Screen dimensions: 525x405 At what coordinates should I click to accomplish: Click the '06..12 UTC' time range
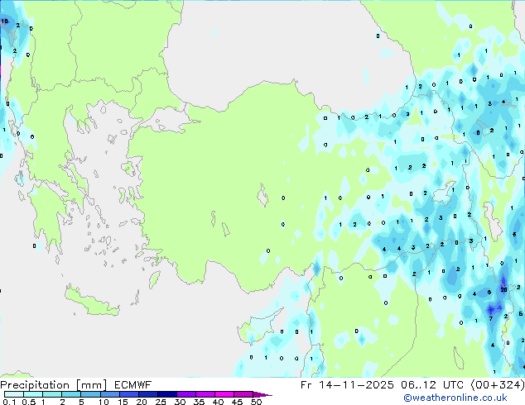click(x=432, y=385)
